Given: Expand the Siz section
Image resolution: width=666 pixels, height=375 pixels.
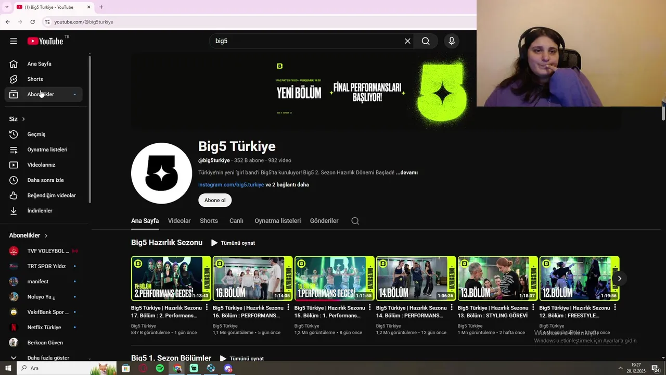Looking at the screenshot, I should pyautogui.click(x=17, y=119).
